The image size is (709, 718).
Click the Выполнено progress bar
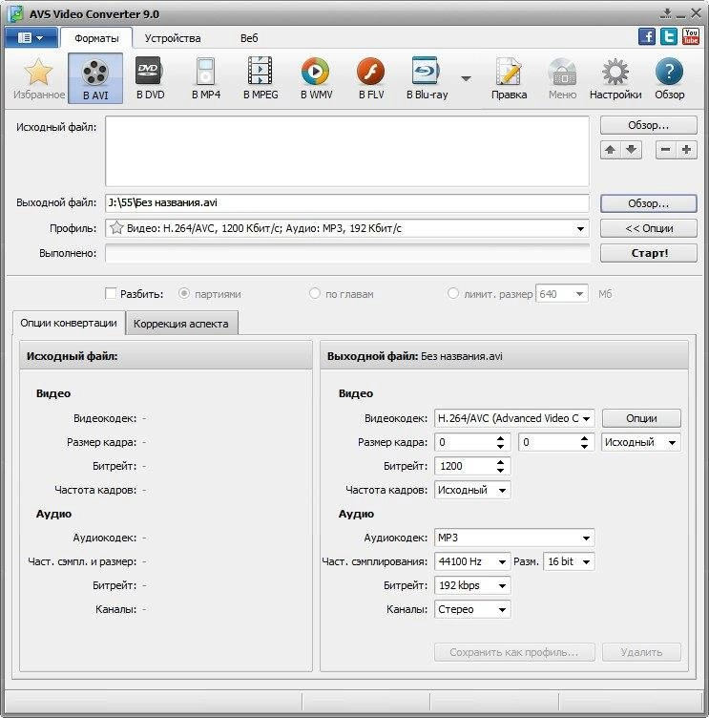click(347, 253)
